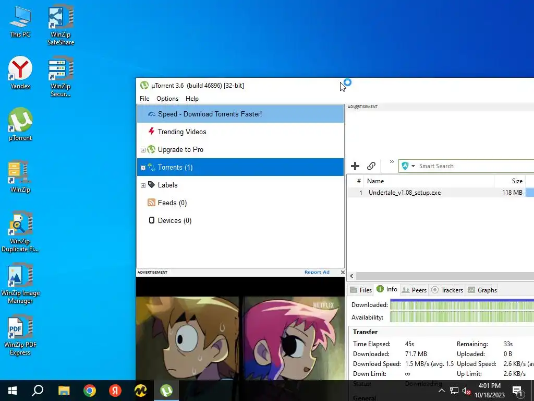Open WinZip SafeShare desktop shortcut
The image size is (534, 401).
click(60, 25)
